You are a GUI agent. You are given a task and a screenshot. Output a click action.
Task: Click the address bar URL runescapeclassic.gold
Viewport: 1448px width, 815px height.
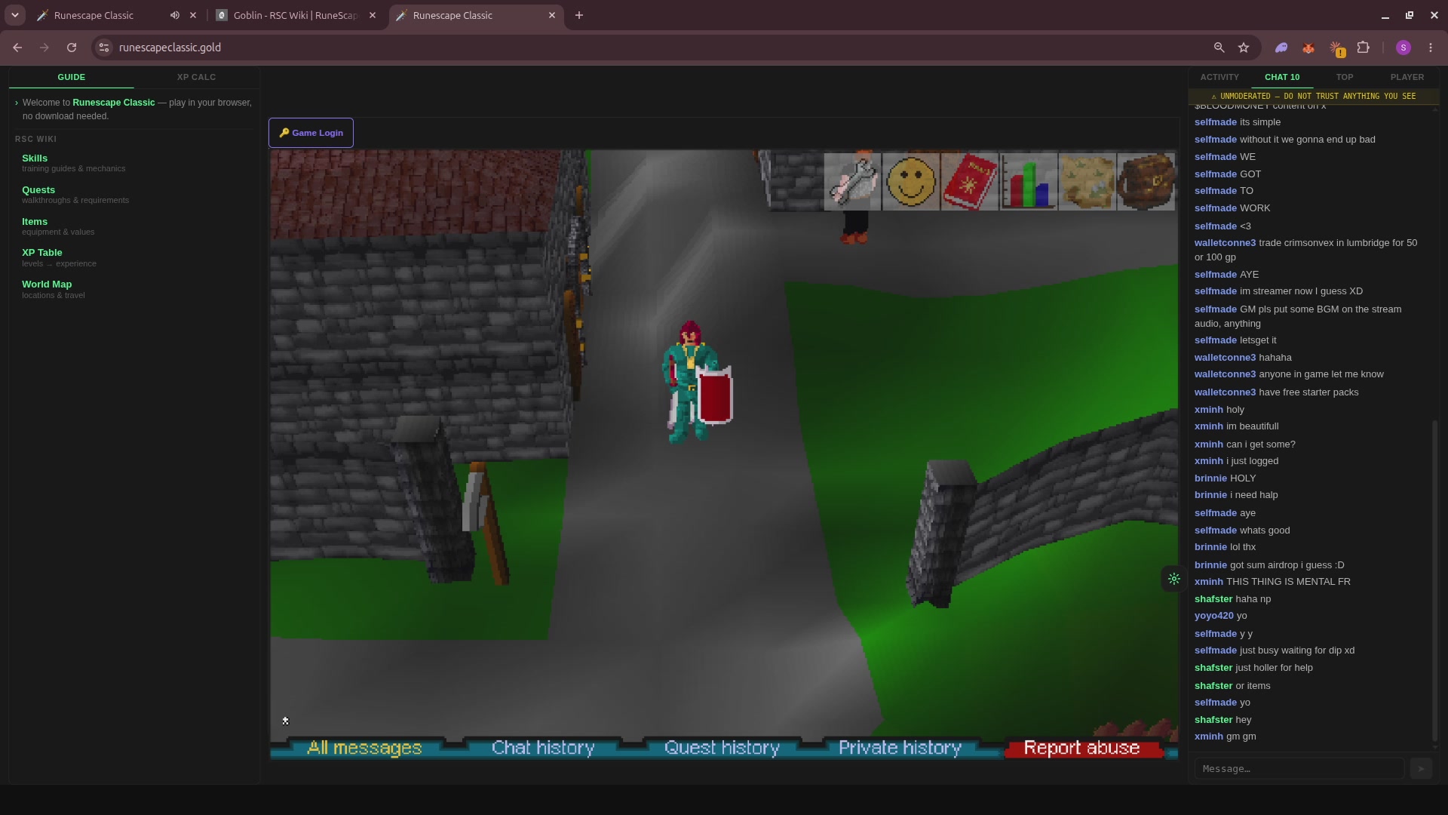pos(170,48)
